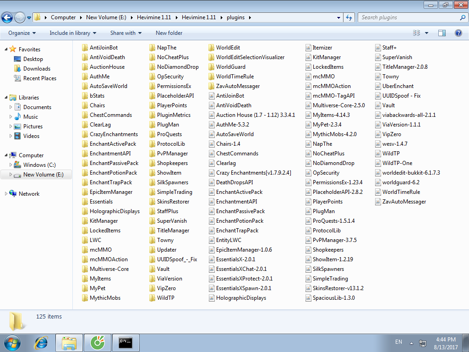Screen dimensions: 469x352
Task: Click New Volume (E:) breadcrumb segment
Action: [x=106, y=18]
